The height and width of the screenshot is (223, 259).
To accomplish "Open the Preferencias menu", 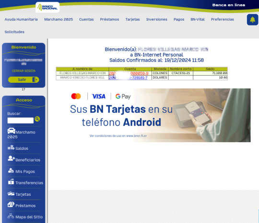I will click(223, 19).
